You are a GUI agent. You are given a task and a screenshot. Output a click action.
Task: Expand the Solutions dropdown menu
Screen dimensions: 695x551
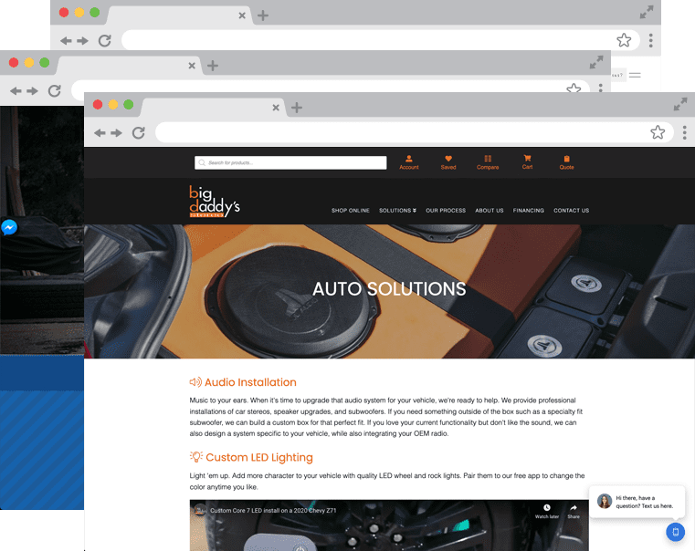(x=397, y=211)
